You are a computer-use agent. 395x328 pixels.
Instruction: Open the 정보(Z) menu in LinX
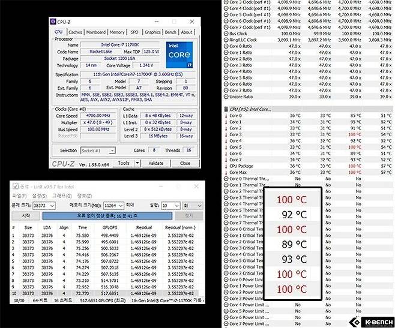(x=84, y=196)
